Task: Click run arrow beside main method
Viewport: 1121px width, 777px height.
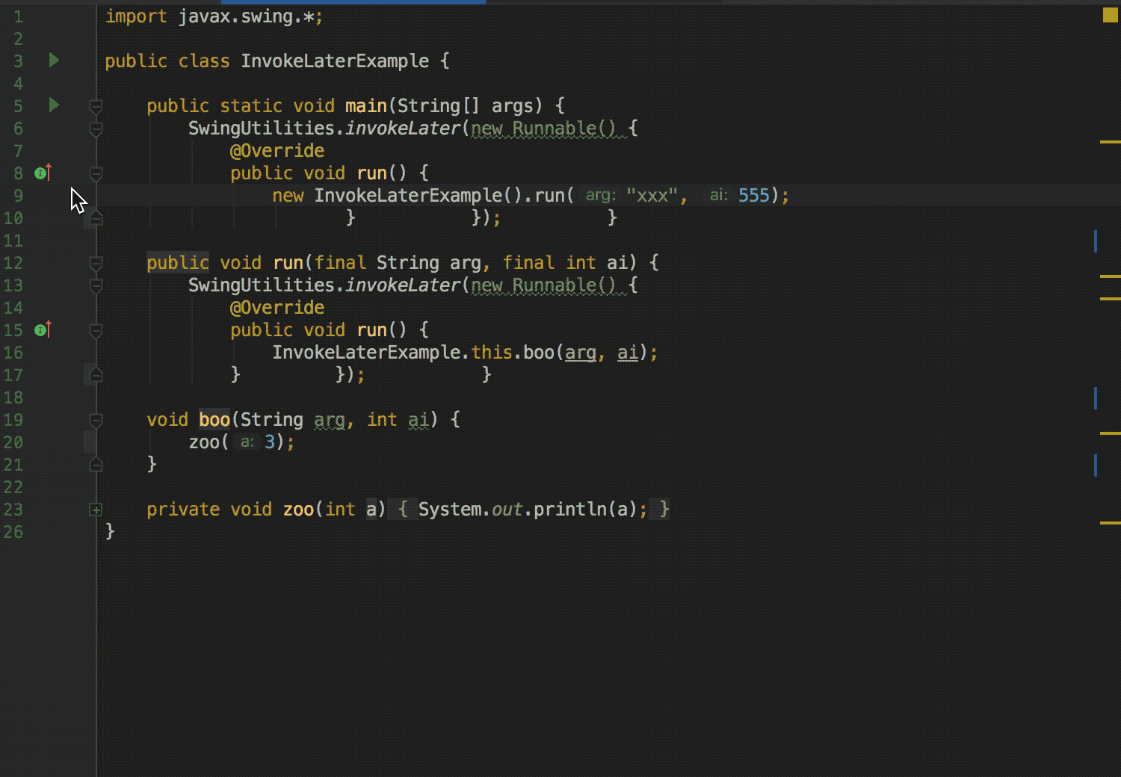Action: tap(54, 105)
